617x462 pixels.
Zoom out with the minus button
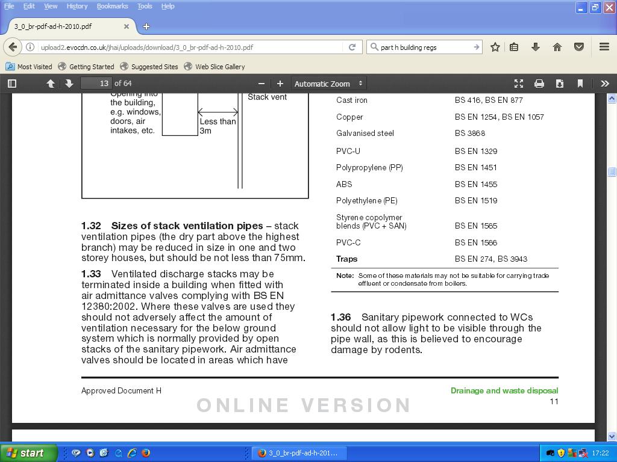coord(261,84)
